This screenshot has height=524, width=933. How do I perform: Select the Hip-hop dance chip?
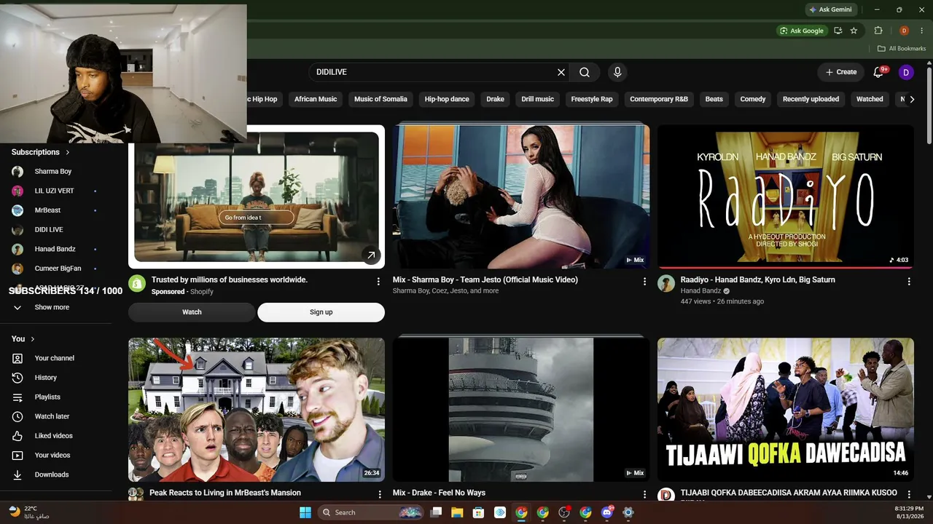click(x=447, y=99)
